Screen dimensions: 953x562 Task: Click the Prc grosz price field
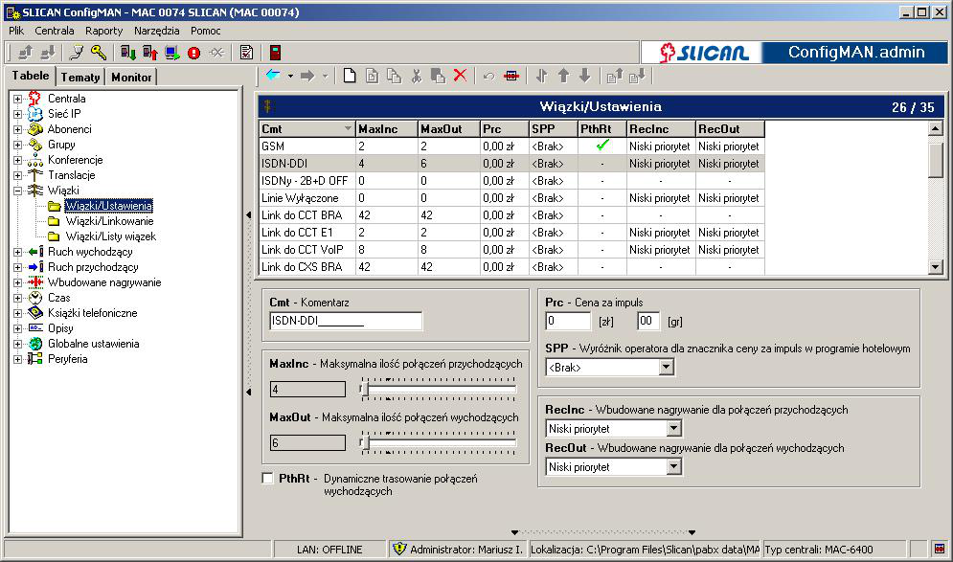[x=648, y=321]
